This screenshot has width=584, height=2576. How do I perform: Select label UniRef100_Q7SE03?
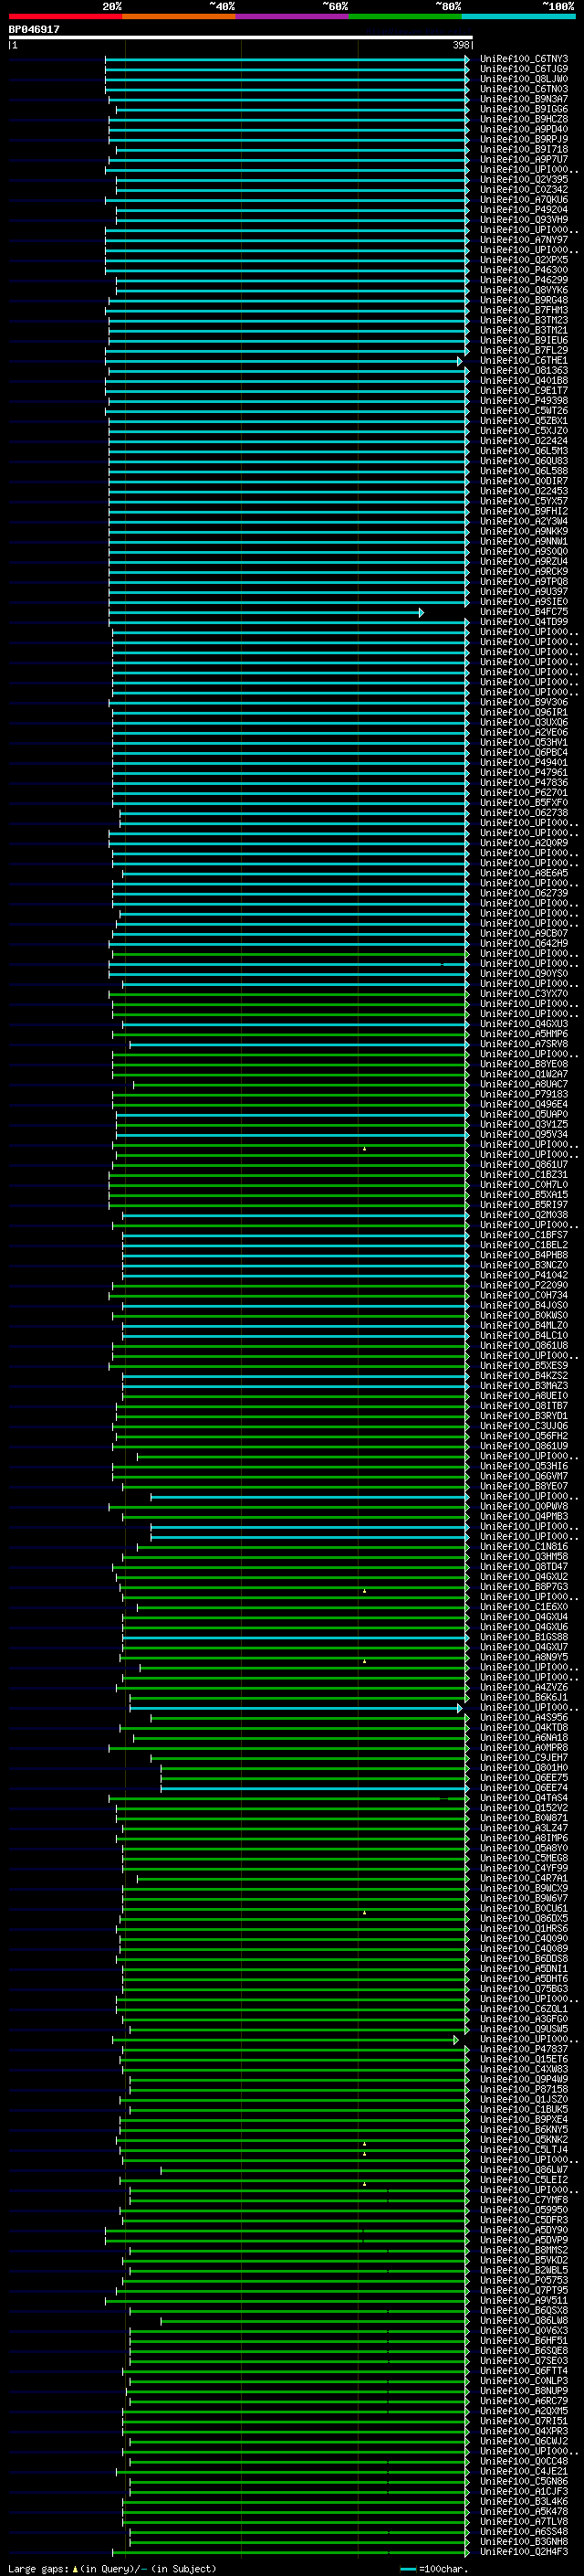click(524, 2360)
